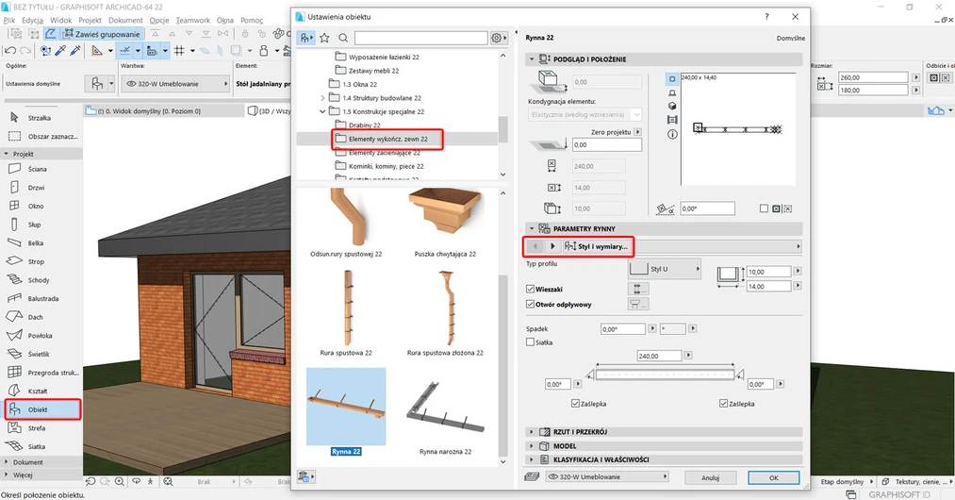Viewport: 955px width, 500px height.
Task: Click the favorites star icon in dialog
Action: click(324, 38)
